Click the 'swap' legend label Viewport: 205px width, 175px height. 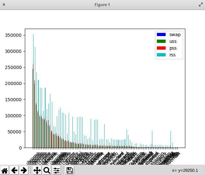175,35
